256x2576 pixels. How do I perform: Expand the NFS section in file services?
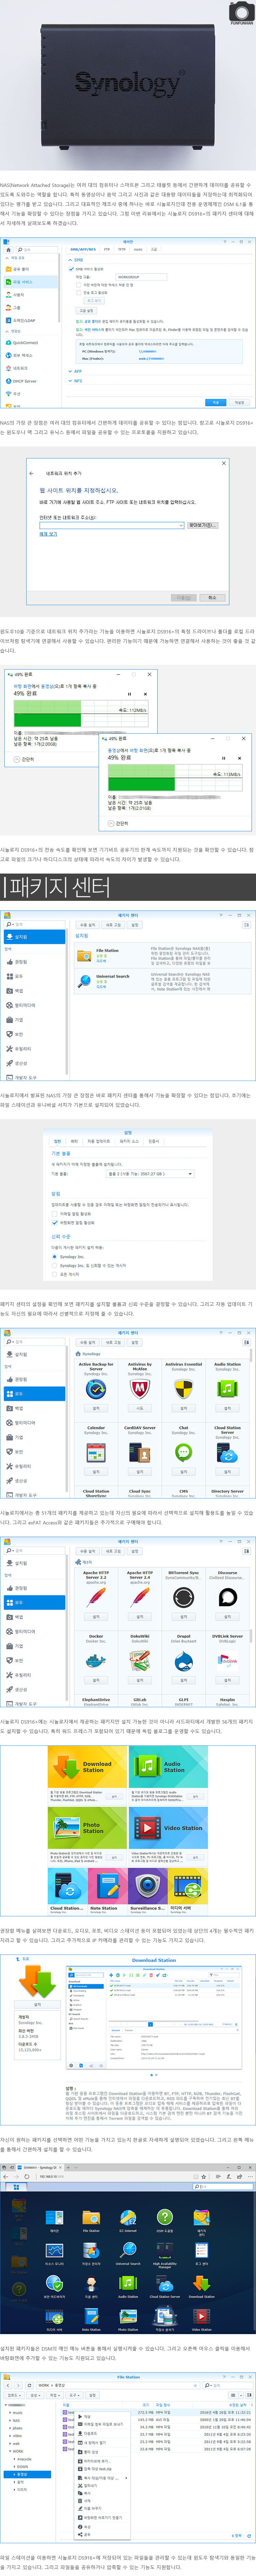[78, 381]
